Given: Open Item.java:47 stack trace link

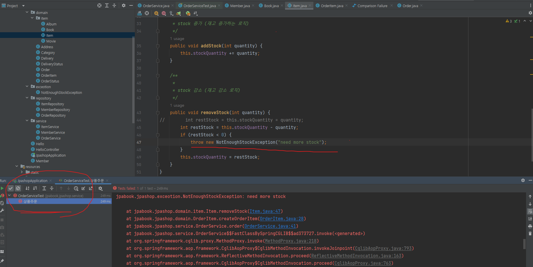Looking at the screenshot, I should pos(265,211).
